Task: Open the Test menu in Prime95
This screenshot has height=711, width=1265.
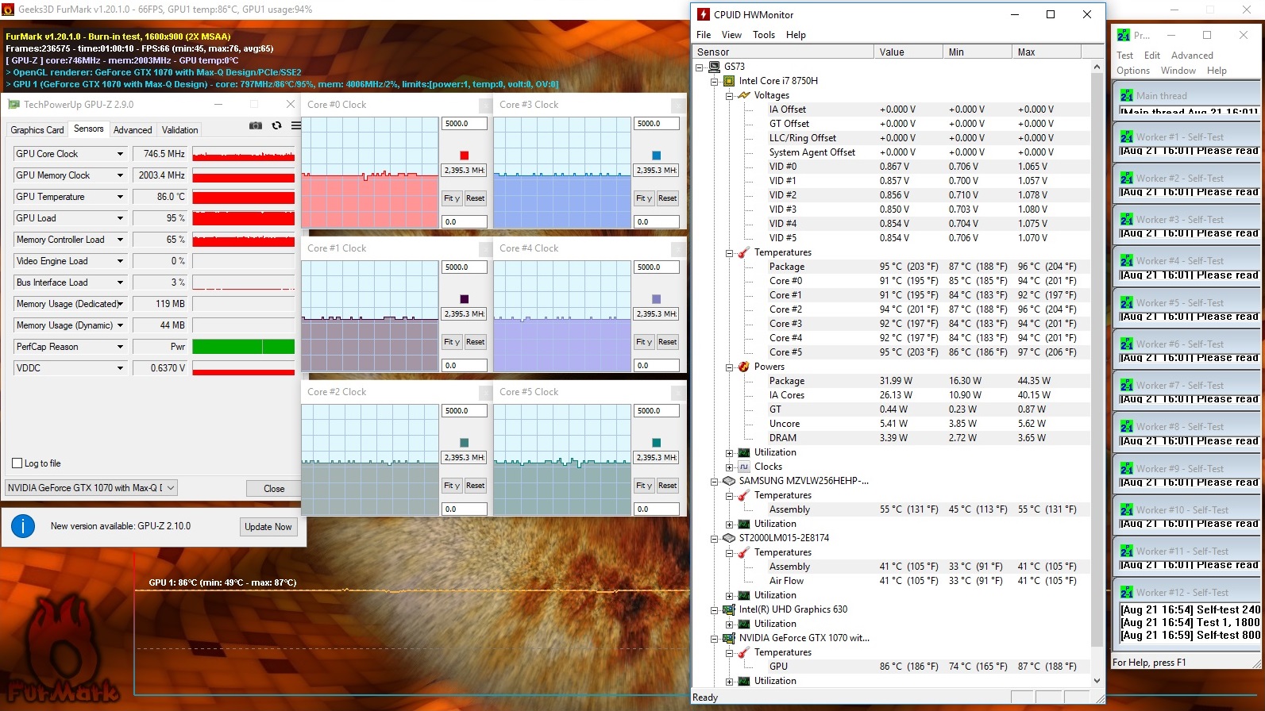Action: pyautogui.click(x=1124, y=56)
